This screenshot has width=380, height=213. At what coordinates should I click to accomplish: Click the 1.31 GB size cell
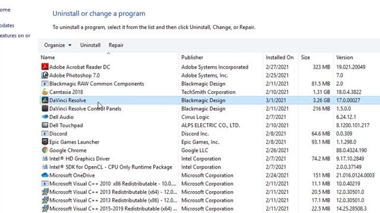[321, 92]
